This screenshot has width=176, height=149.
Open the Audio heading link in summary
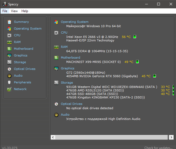tap(65, 115)
